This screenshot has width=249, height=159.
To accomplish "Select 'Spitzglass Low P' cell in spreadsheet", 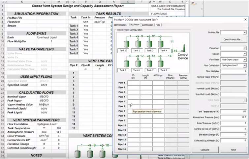I will 47,124.
